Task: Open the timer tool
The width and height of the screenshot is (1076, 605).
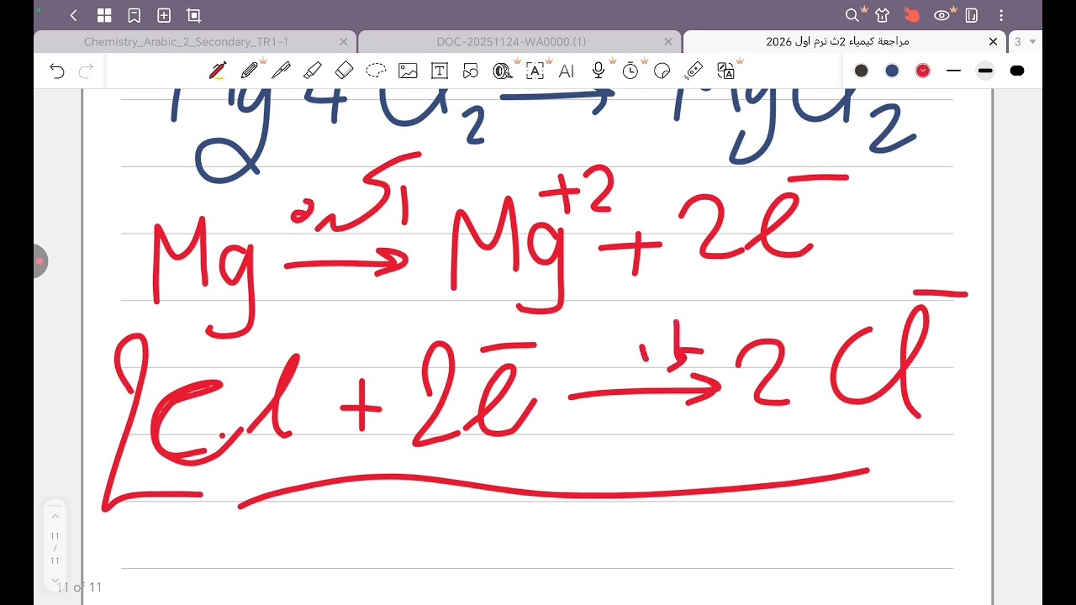Action: click(x=630, y=71)
